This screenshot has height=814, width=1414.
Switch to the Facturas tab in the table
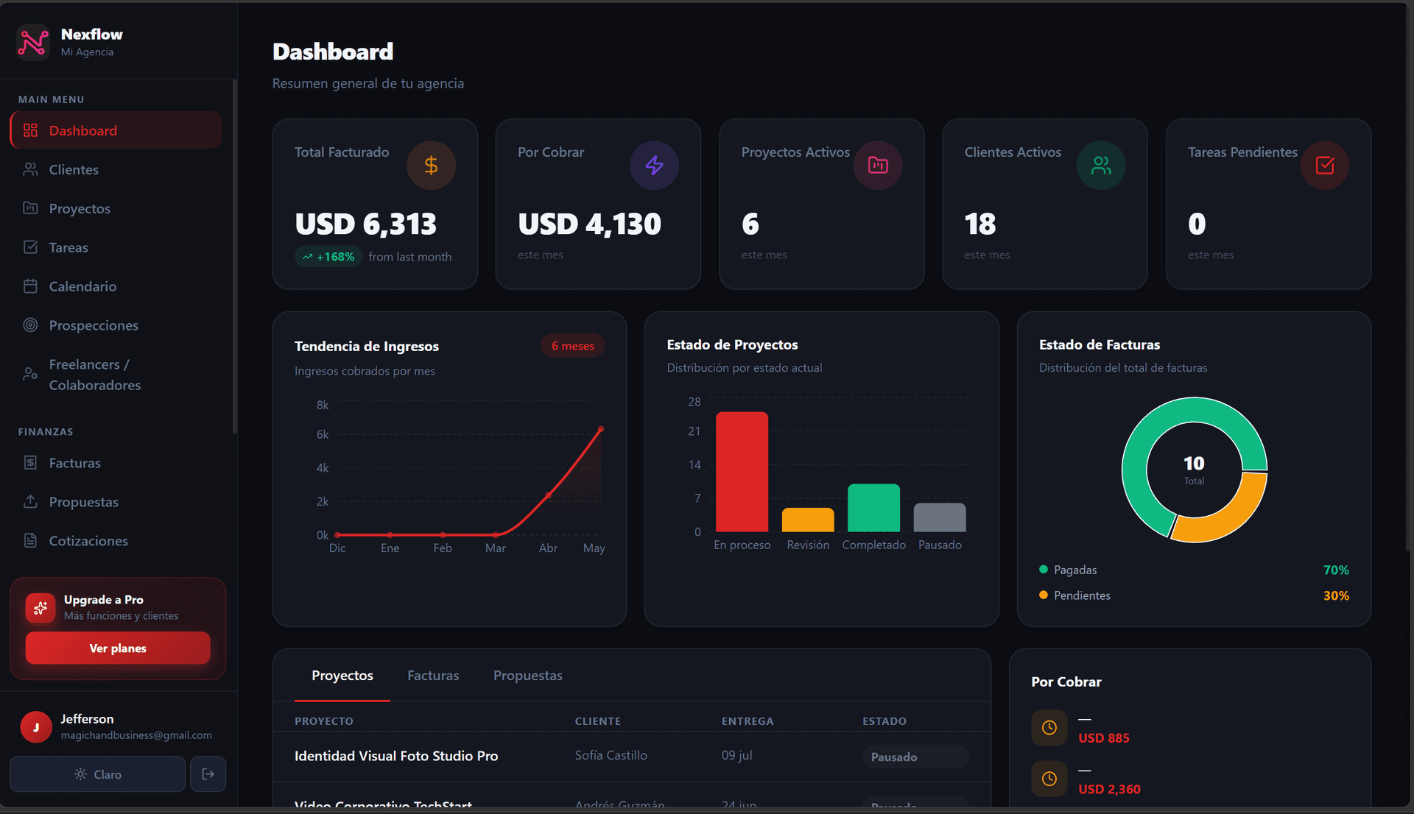433,676
